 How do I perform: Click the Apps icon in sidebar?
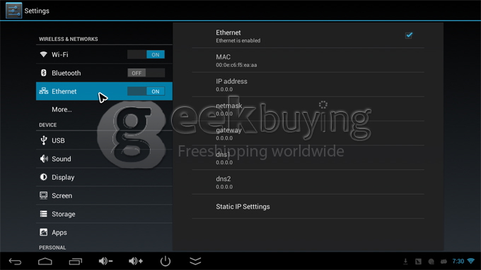[x=44, y=233]
